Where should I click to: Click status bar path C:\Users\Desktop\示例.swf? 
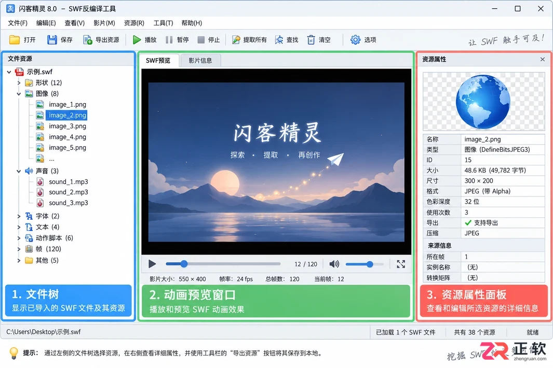coord(44,332)
